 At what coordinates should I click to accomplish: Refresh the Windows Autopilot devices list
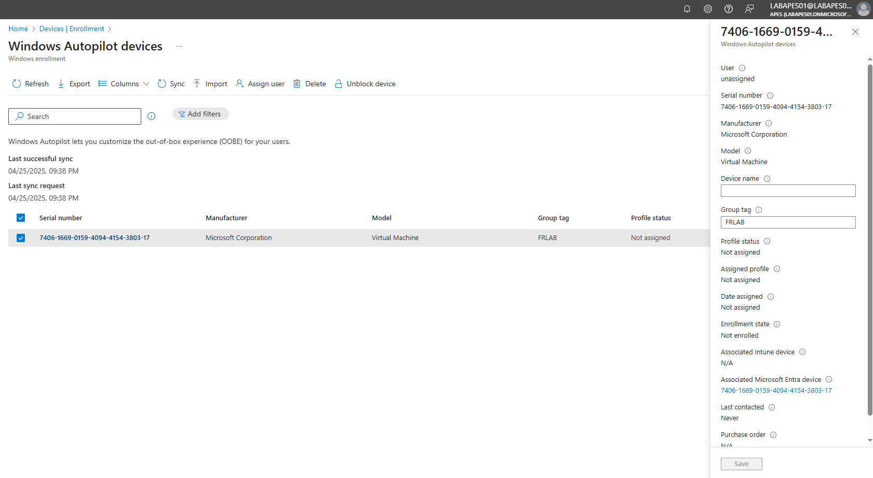30,84
